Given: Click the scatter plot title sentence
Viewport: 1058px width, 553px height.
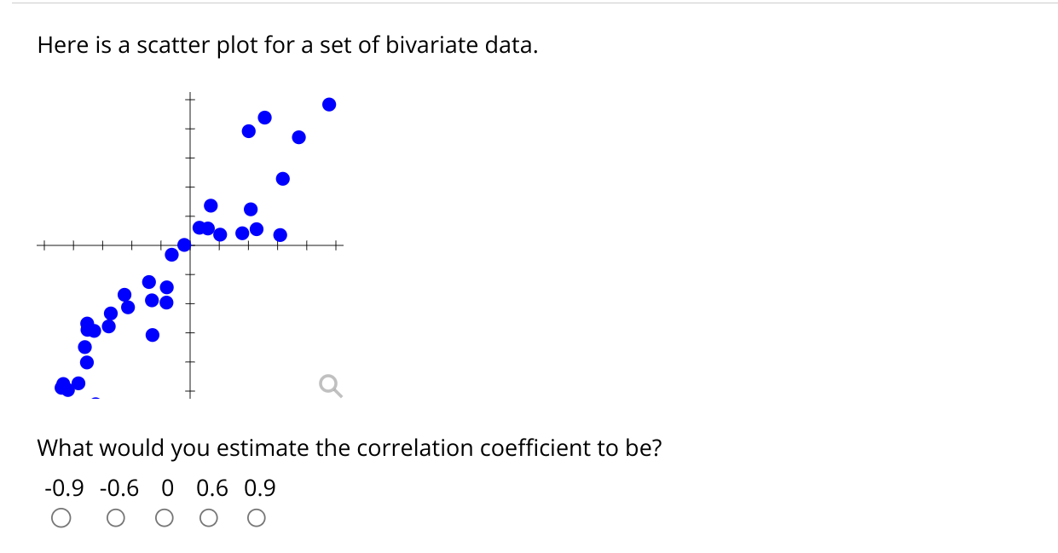Looking at the screenshot, I should pyautogui.click(x=287, y=44).
